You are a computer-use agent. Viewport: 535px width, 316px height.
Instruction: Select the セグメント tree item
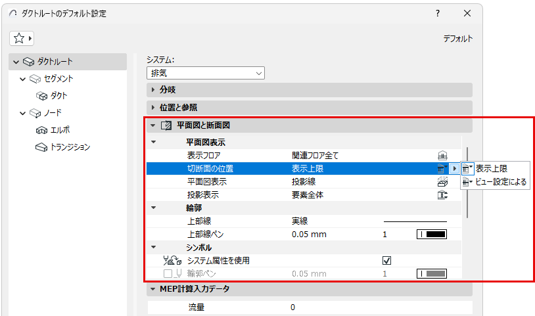tap(58, 79)
